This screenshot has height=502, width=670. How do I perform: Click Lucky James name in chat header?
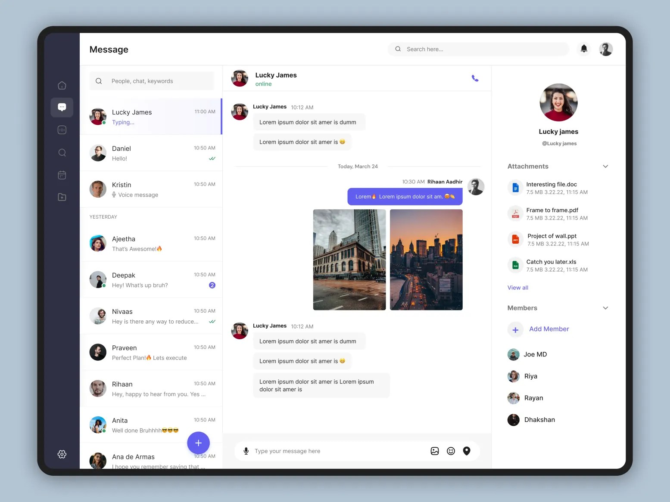pos(276,75)
